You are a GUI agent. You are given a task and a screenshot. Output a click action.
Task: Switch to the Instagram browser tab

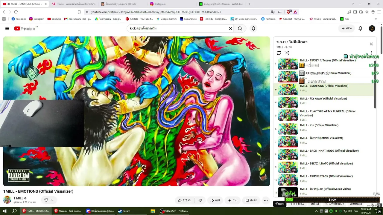click(171, 4)
